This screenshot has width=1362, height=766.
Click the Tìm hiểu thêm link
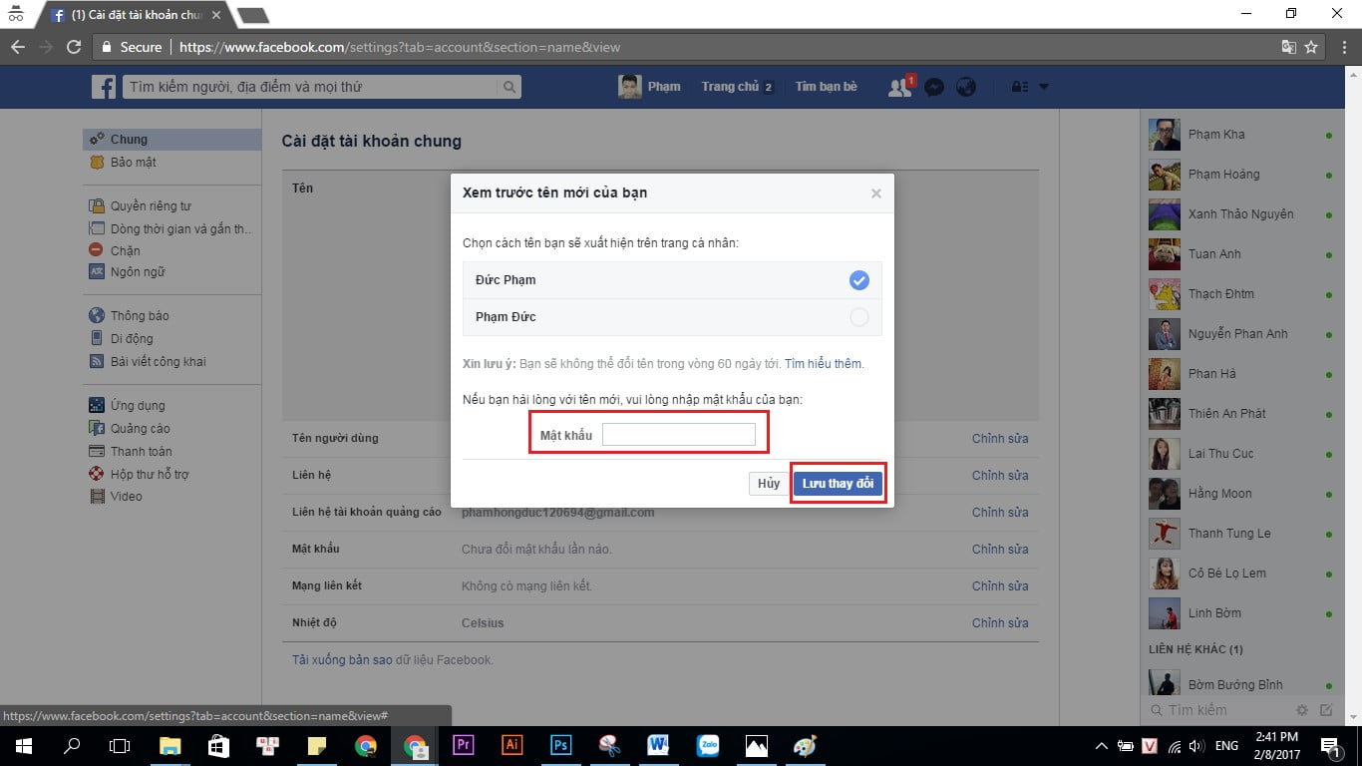(823, 363)
